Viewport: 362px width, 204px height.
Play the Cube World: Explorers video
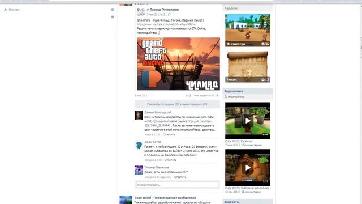248,121
